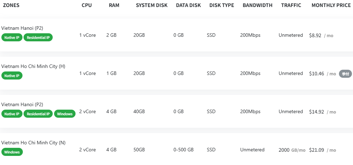The width and height of the screenshot is (353, 165).
Task: Click the $21.09 monthly price
Action: pyautogui.click(x=316, y=150)
